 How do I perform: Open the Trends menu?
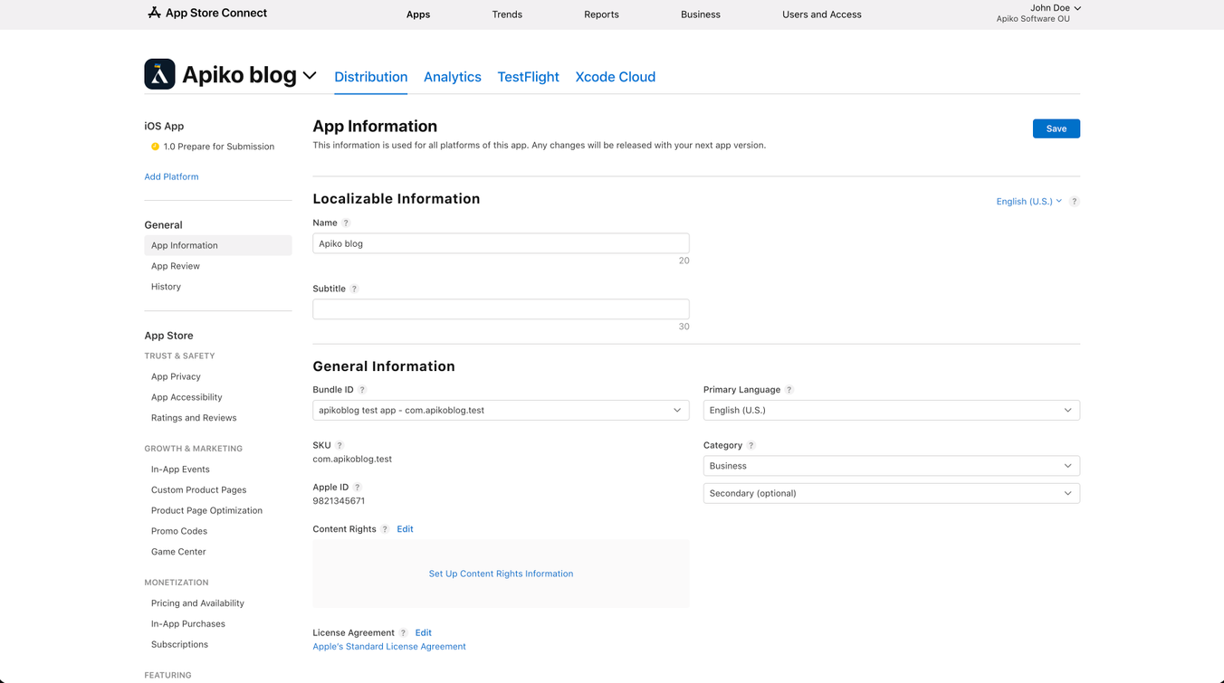click(x=507, y=14)
